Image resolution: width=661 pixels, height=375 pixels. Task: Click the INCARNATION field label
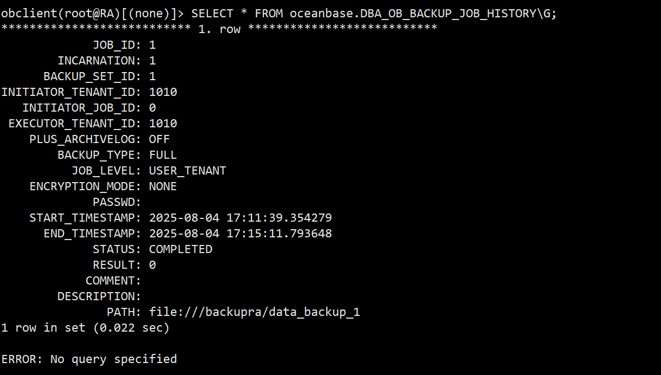coord(96,61)
